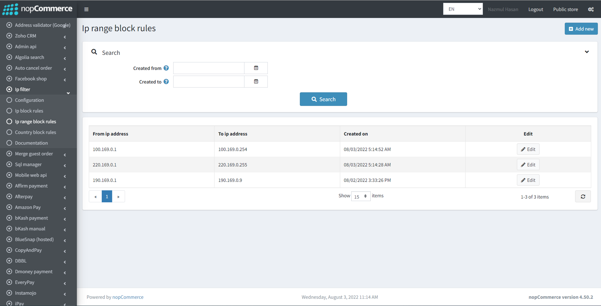Open the items per page dropdown
Screen dimensions: 601x306
361,196
